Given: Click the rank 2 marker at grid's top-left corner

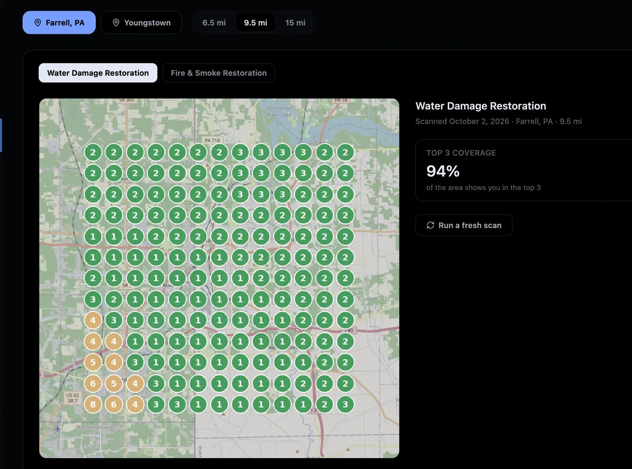Looking at the screenshot, I should tap(93, 153).
